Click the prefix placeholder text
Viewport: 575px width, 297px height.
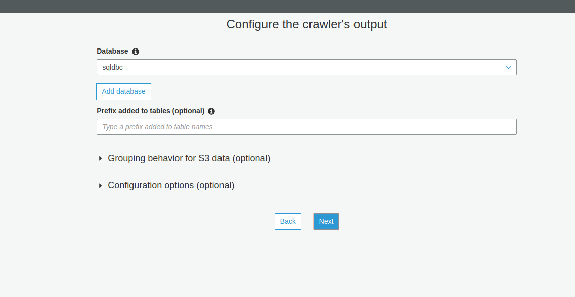(x=157, y=127)
